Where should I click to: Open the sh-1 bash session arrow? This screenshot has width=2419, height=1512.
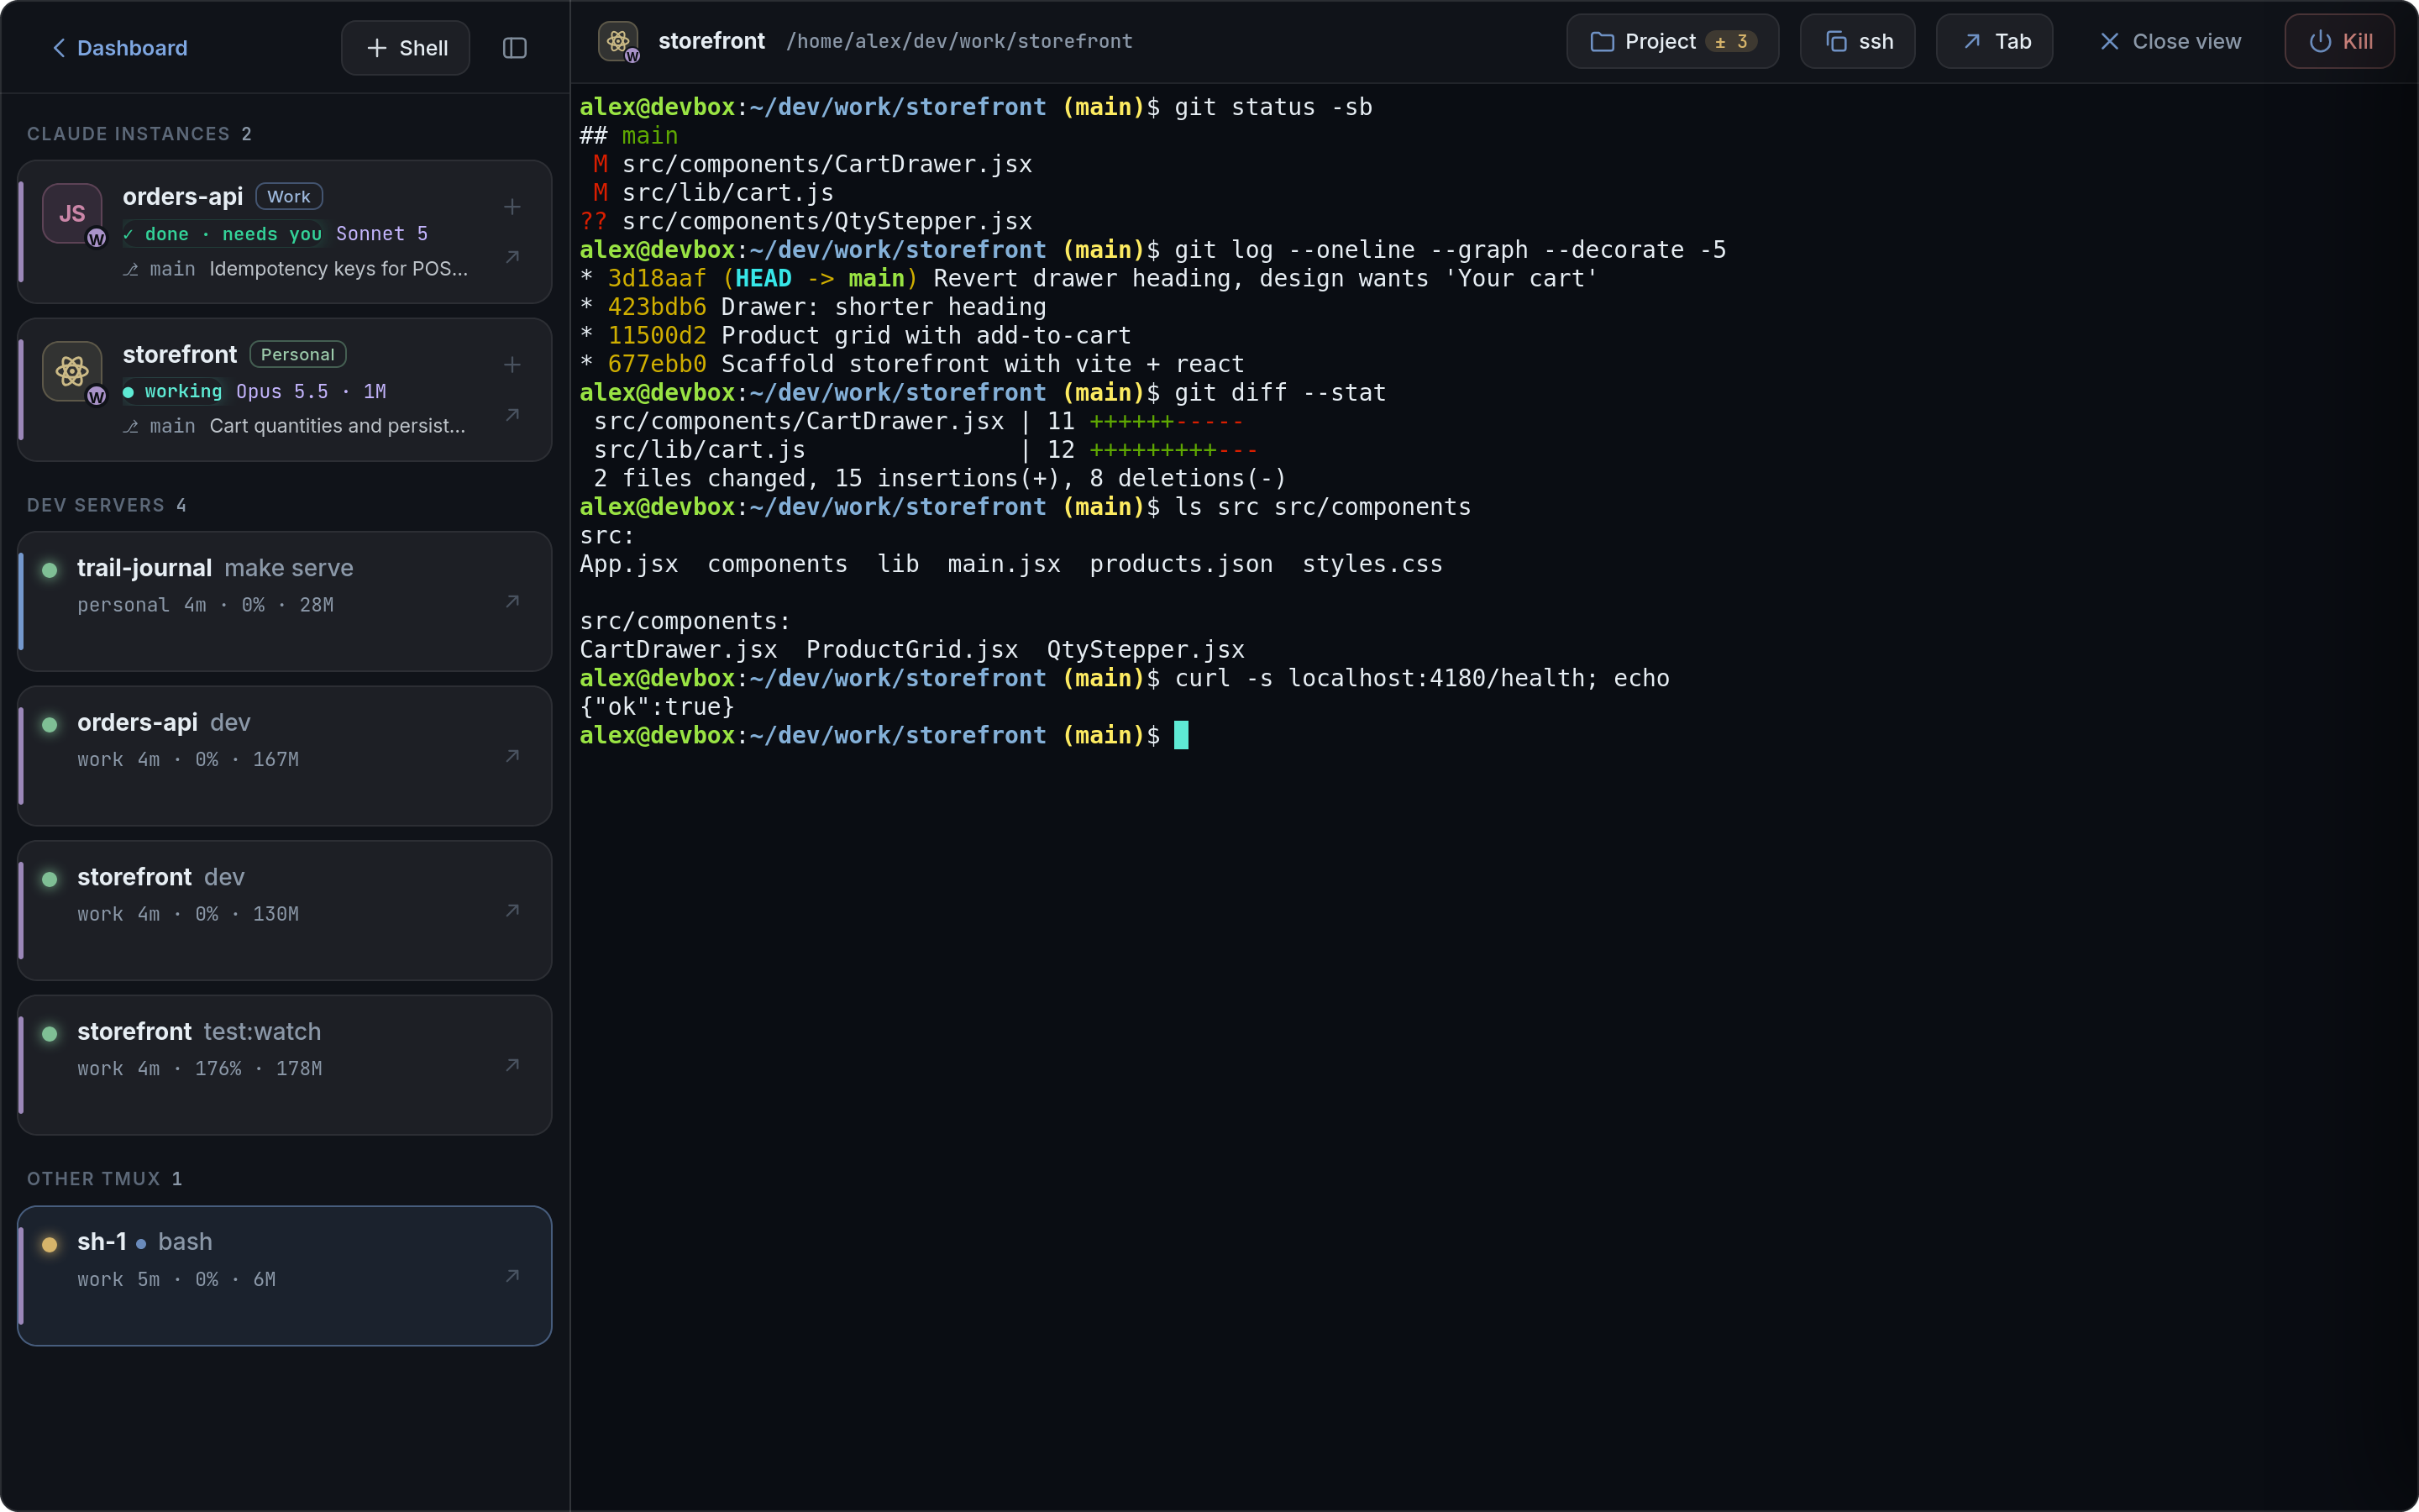(512, 1276)
